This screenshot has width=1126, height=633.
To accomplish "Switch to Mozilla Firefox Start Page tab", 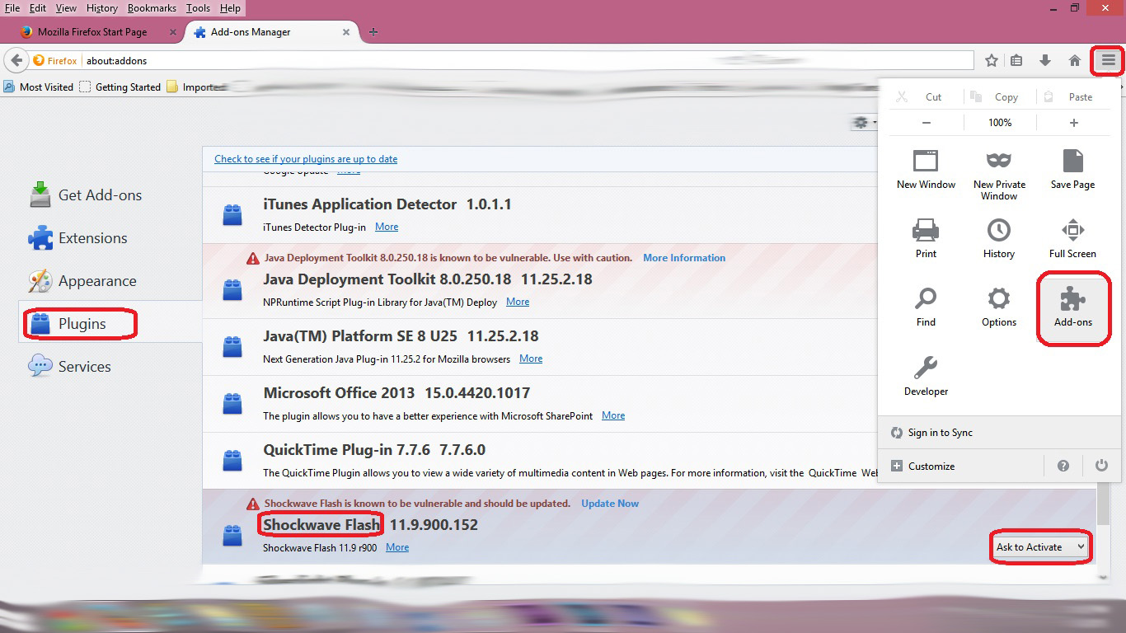I will (92, 32).
